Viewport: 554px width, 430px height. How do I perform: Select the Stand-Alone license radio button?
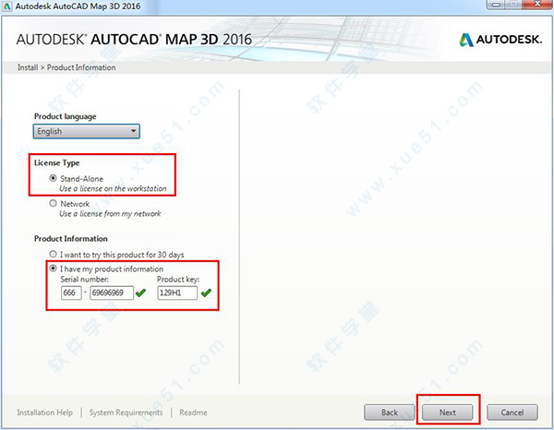tap(53, 178)
